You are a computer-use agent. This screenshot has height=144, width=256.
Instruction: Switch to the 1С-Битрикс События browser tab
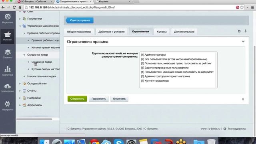click(x=35, y=2)
